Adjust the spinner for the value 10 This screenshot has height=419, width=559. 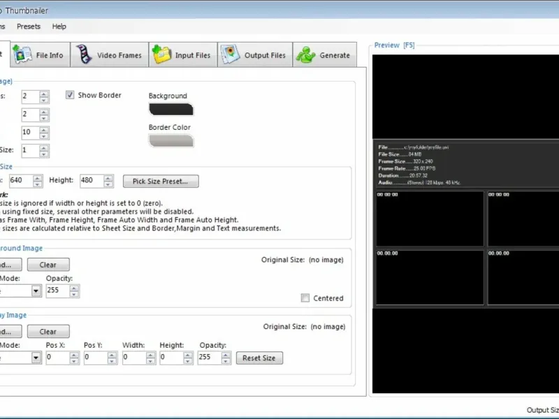(44, 133)
